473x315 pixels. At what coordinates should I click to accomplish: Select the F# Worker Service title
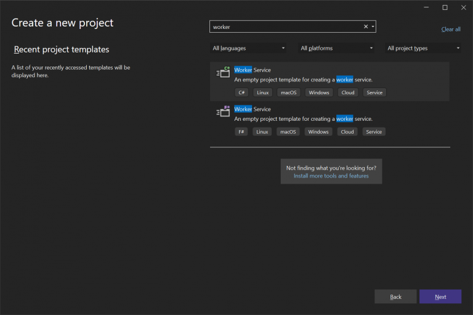pyautogui.click(x=253, y=109)
